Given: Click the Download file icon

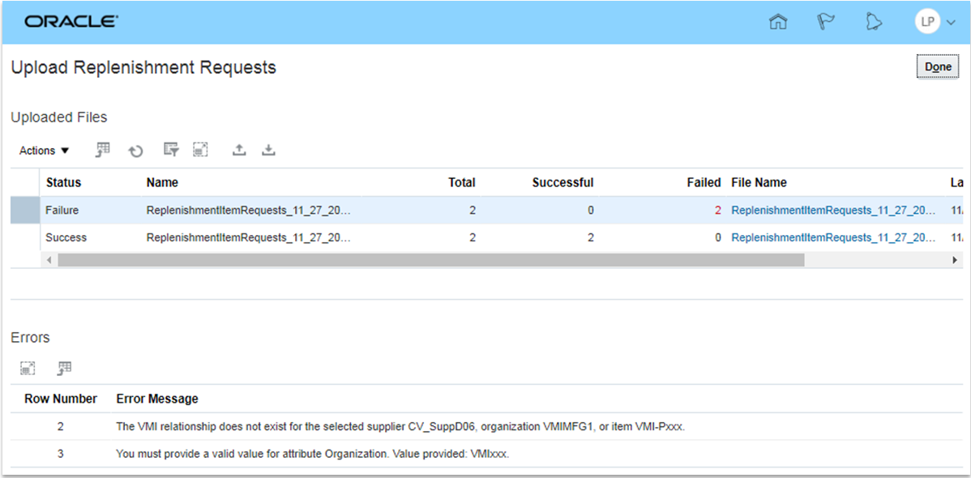Looking at the screenshot, I should (x=268, y=149).
